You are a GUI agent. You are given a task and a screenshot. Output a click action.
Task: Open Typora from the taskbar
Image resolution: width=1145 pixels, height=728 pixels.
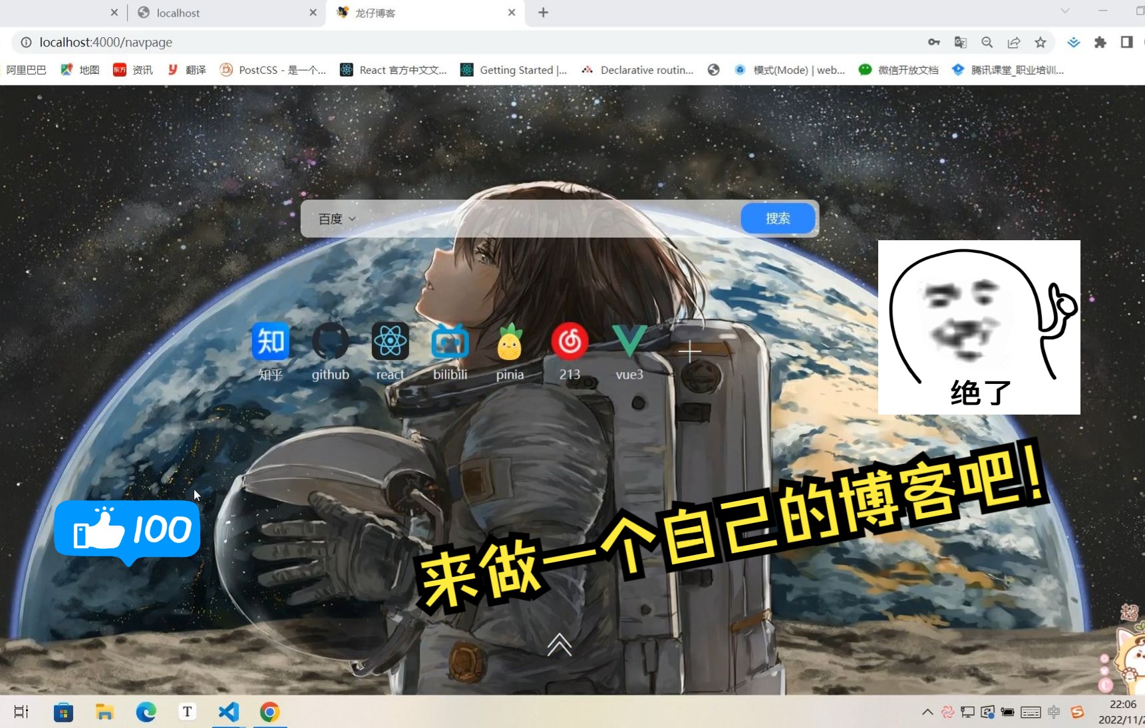pyautogui.click(x=187, y=712)
